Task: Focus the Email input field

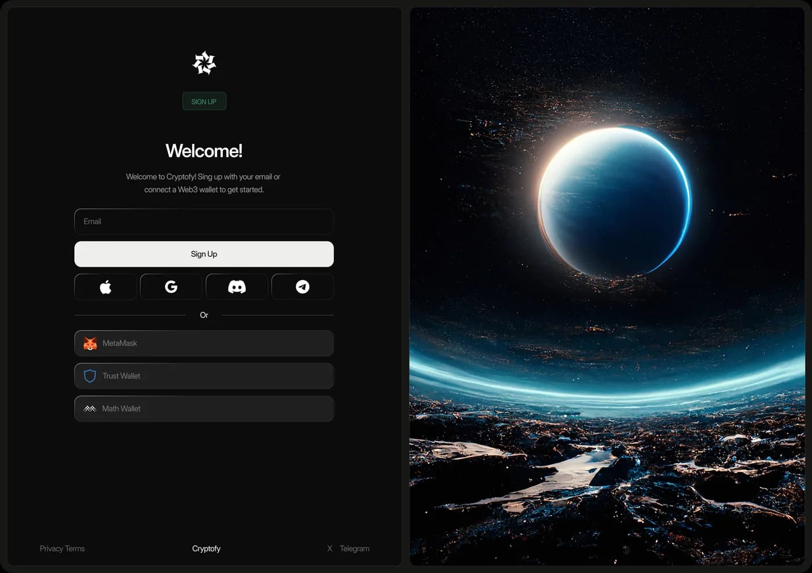Action: click(x=204, y=222)
